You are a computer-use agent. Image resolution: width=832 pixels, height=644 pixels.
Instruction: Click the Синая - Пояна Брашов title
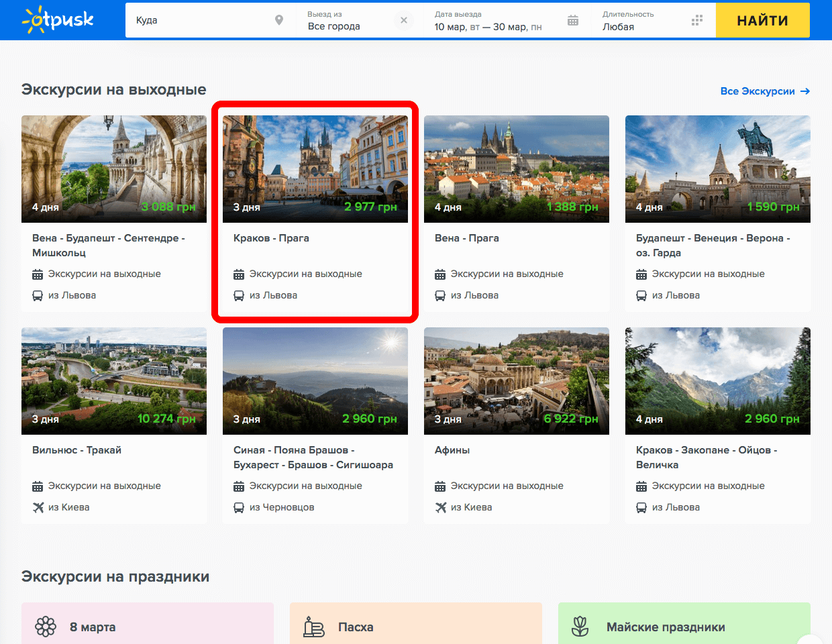coord(313,458)
